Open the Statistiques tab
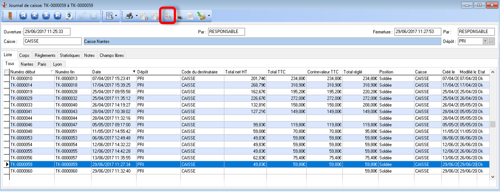 point(70,55)
